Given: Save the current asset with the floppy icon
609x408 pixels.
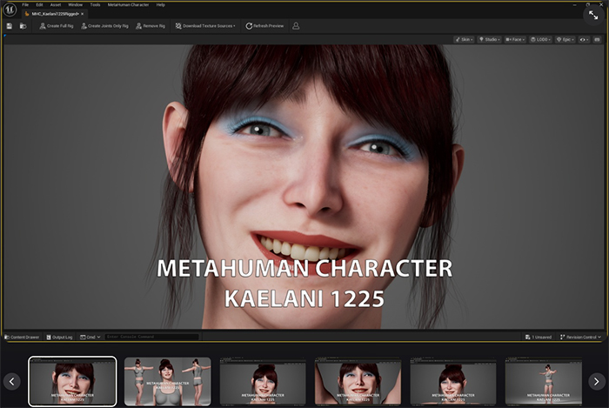Looking at the screenshot, I should [x=10, y=26].
